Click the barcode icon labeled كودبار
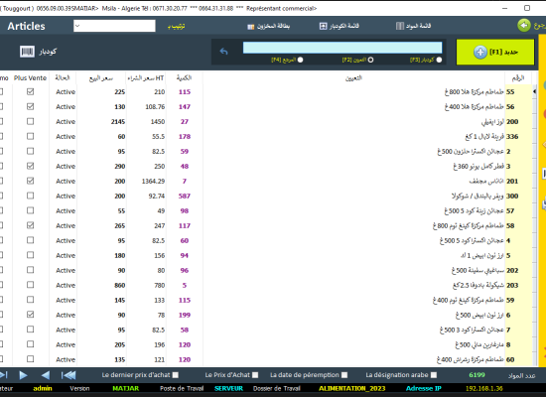Viewport: 546px width, 397px height. pos(27,52)
